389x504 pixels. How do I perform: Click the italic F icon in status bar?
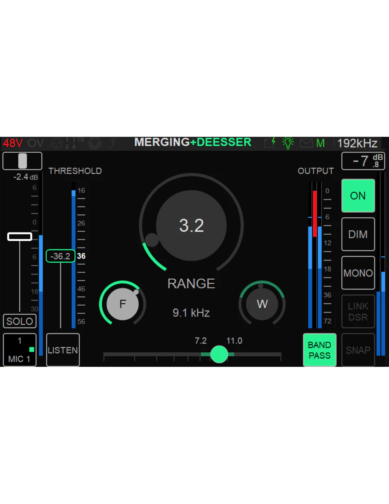click(x=112, y=143)
